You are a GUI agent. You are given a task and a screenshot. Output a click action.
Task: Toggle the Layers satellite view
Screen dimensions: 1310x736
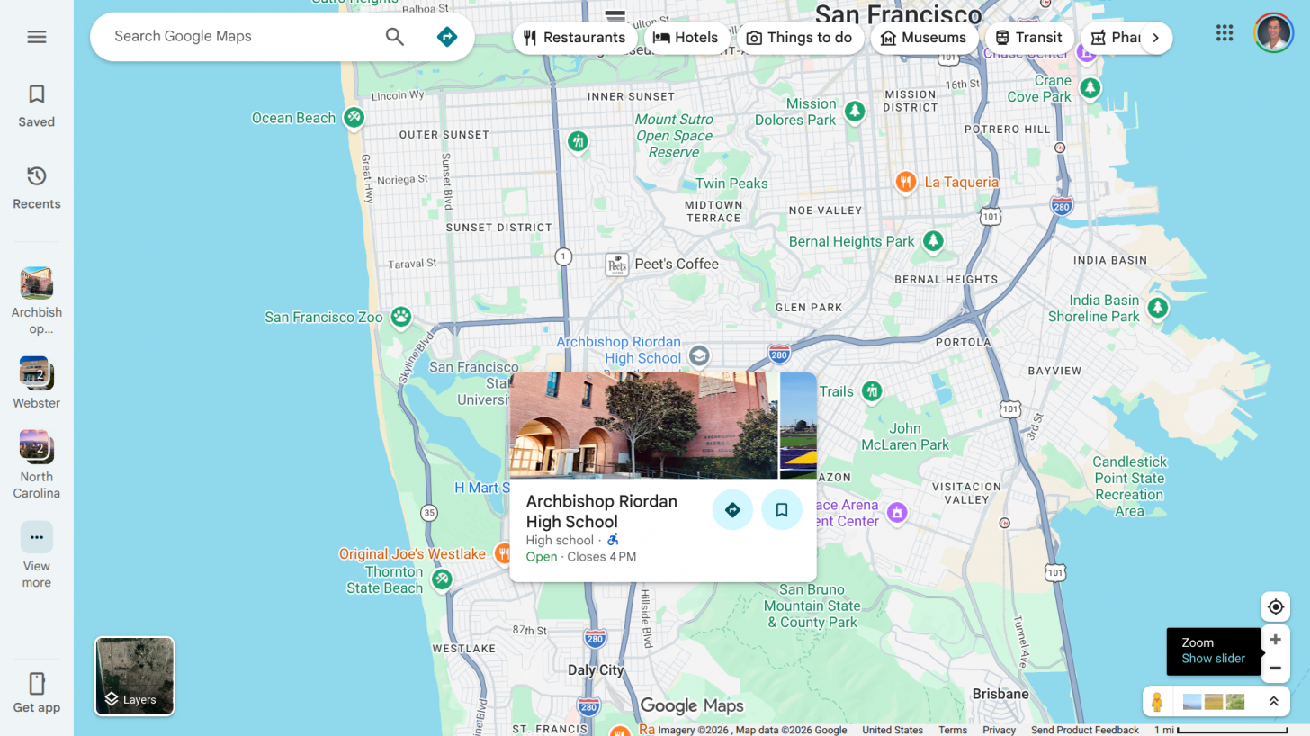pos(135,677)
